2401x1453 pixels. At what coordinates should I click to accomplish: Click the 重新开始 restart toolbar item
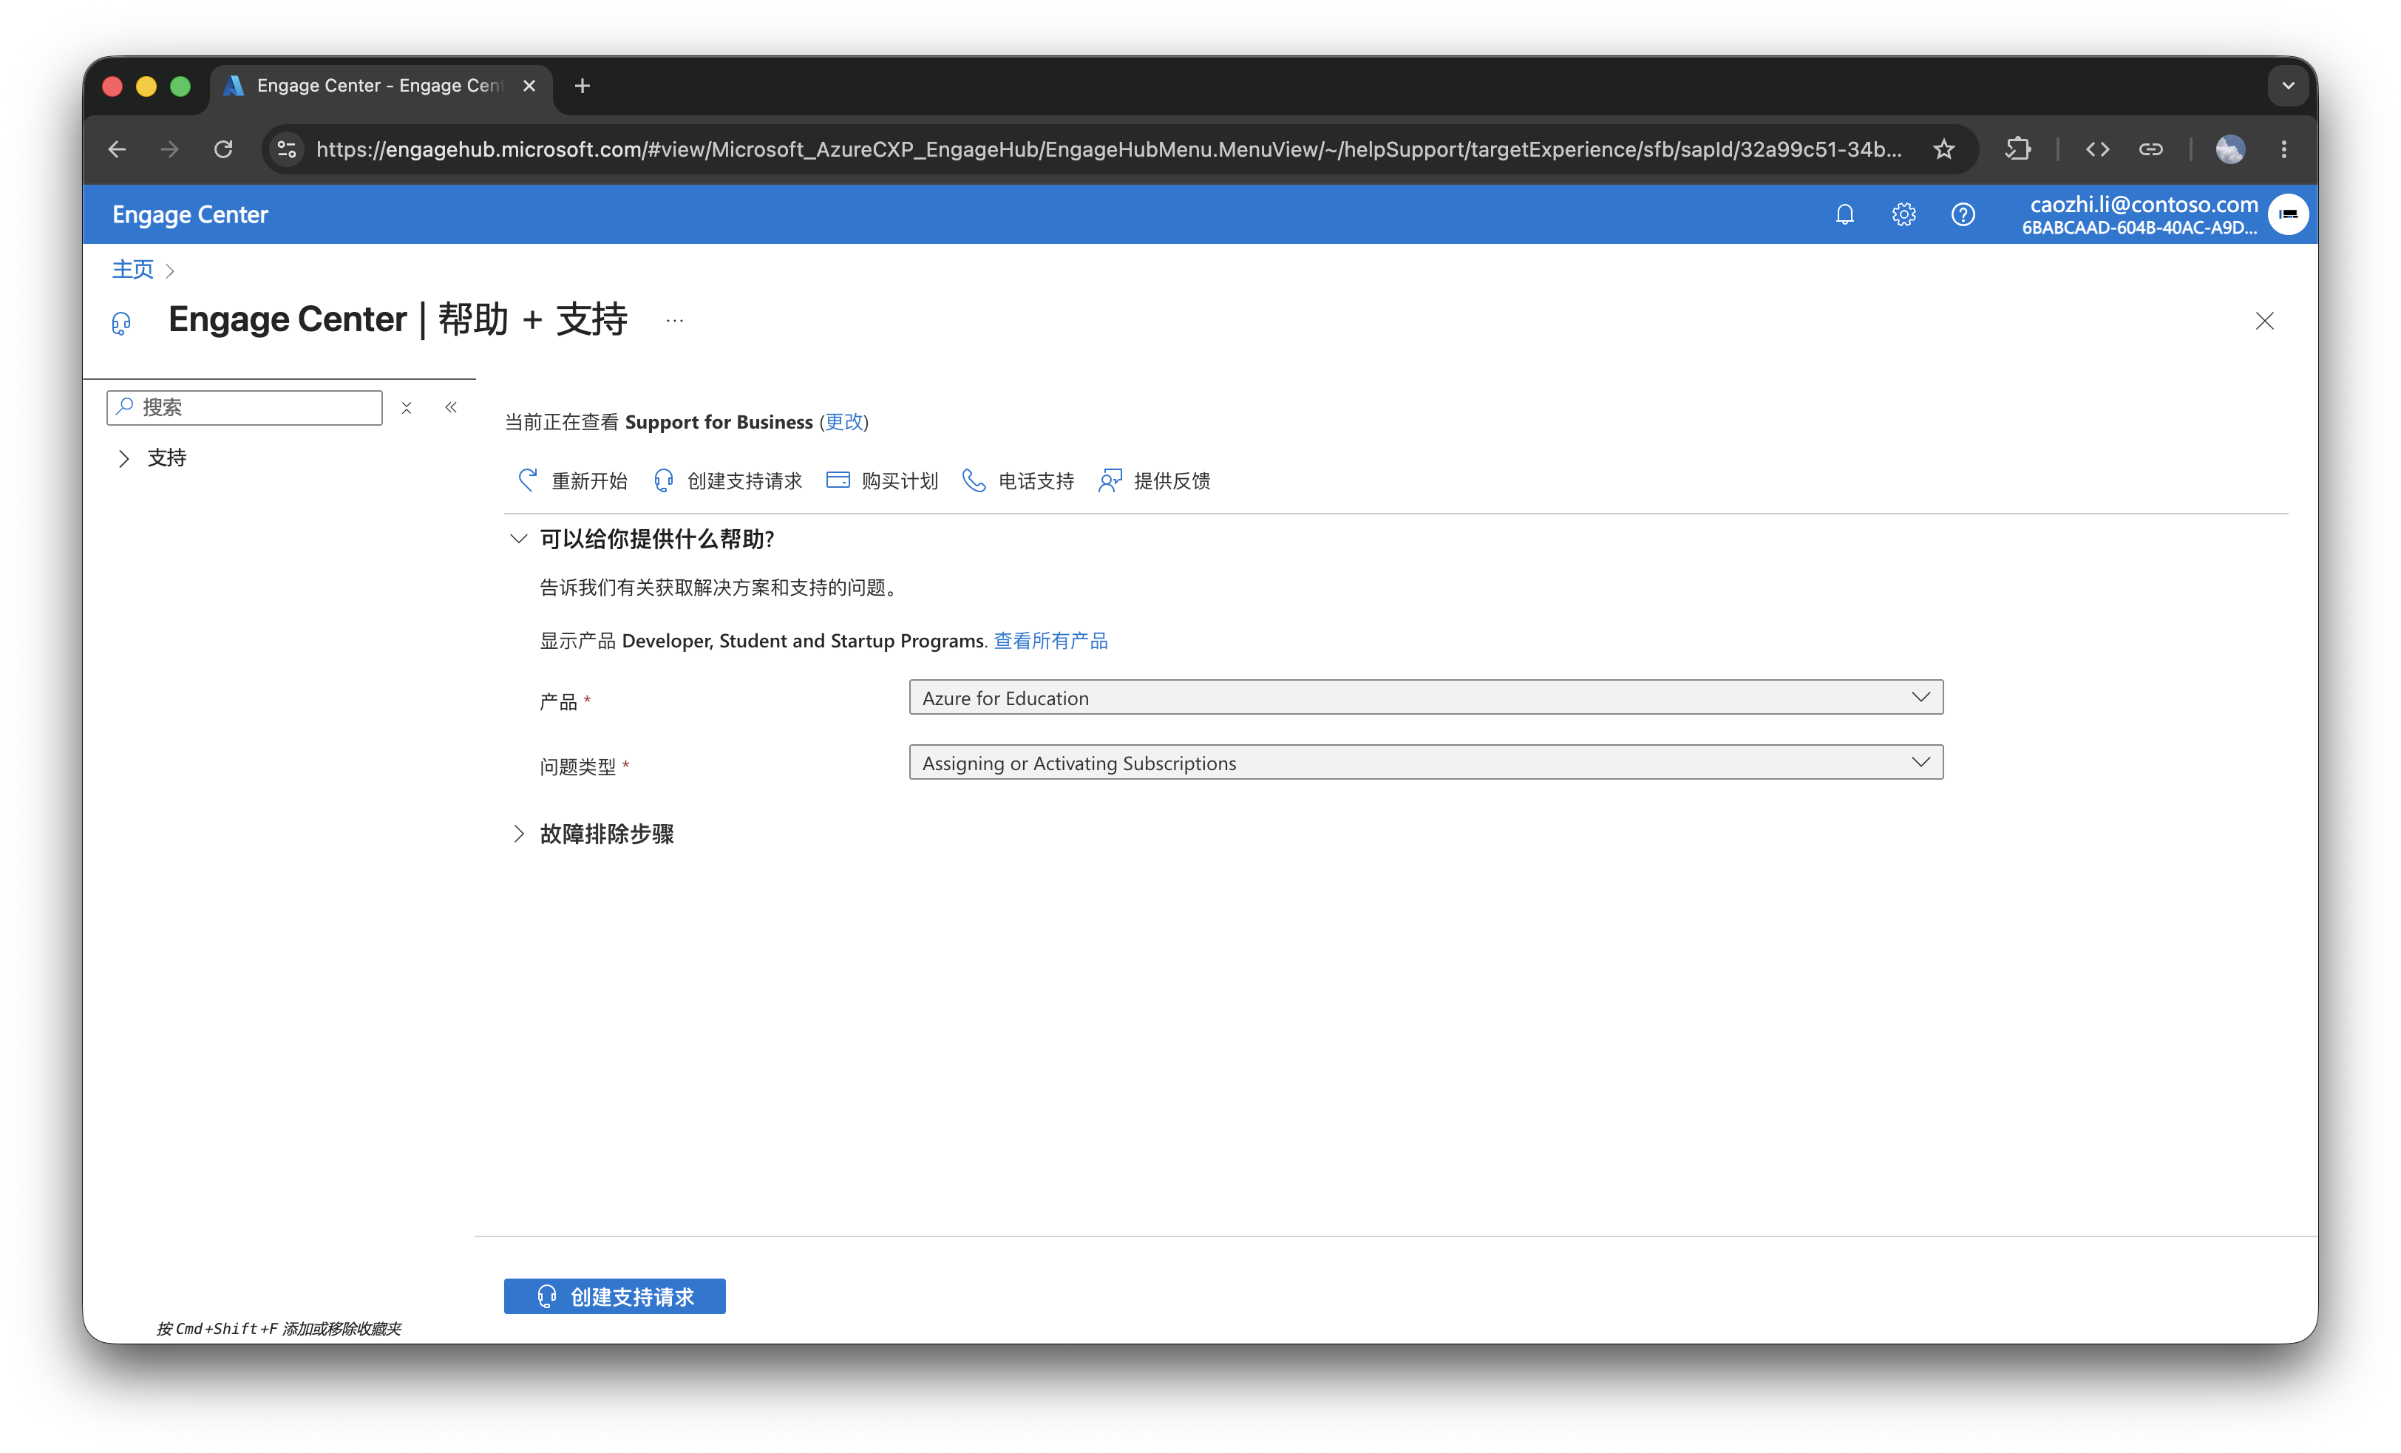coord(572,480)
